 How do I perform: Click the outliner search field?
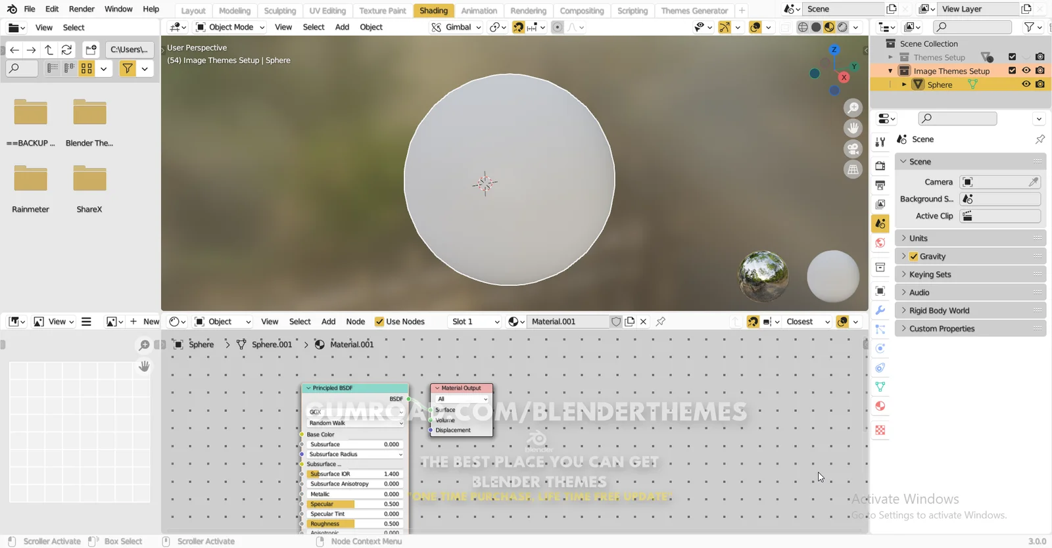click(x=972, y=27)
